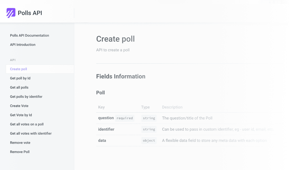The image size is (291, 170).
Task: Go to Get all votes on a poll
Action: pos(27,124)
